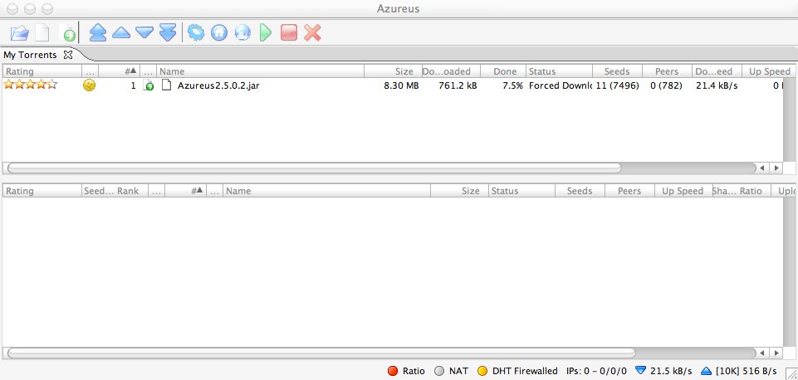The image size is (798, 380).
Task: Click the star rating for Azureus2.5.0.2.jar
Action: coord(31,85)
